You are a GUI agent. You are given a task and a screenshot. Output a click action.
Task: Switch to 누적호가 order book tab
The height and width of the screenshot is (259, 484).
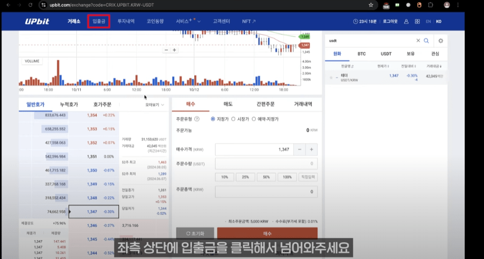click(x=69, y=105)
